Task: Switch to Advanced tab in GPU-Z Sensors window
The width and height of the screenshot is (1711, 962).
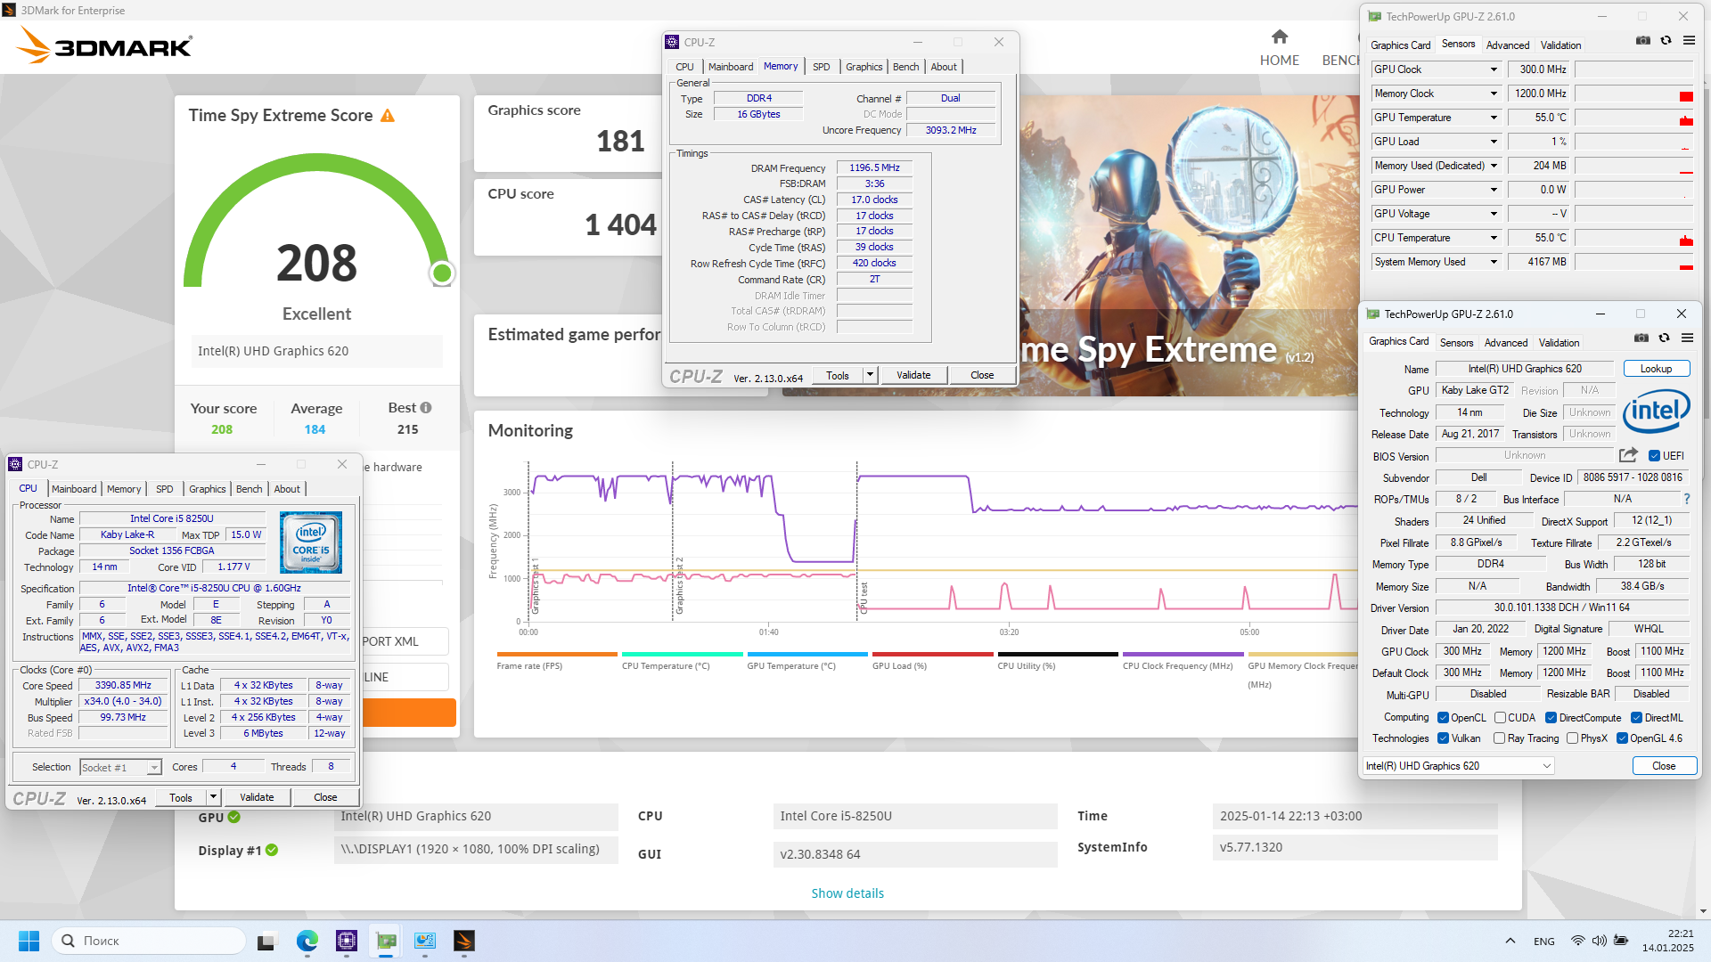Action: [1507, 45]
